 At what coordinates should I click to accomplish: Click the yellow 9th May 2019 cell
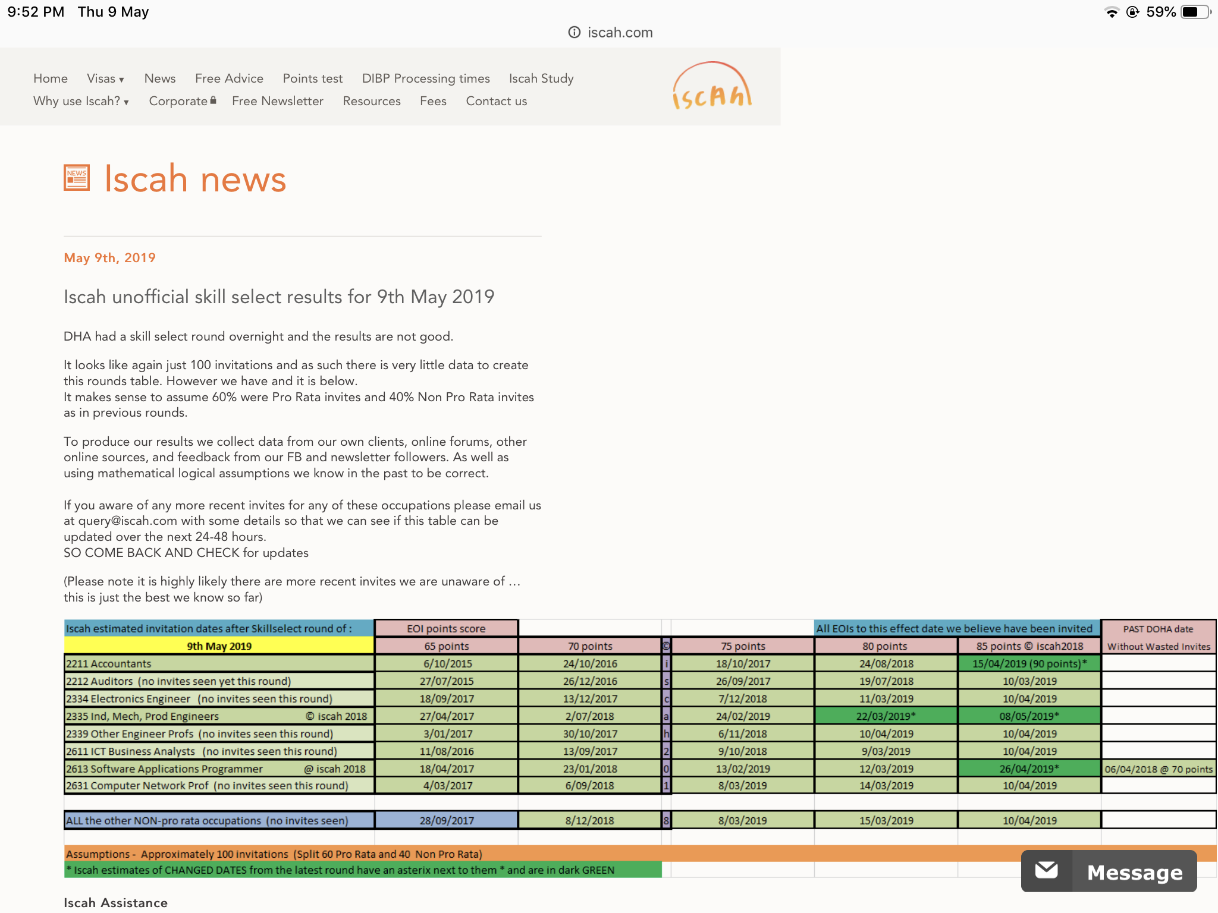[219, 646]
